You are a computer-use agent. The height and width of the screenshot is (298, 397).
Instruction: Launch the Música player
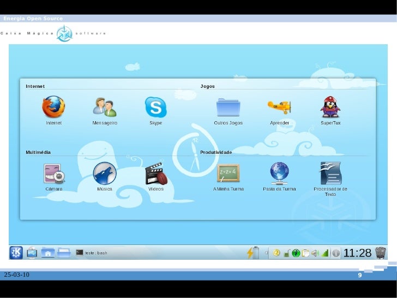tap(105, 174)
